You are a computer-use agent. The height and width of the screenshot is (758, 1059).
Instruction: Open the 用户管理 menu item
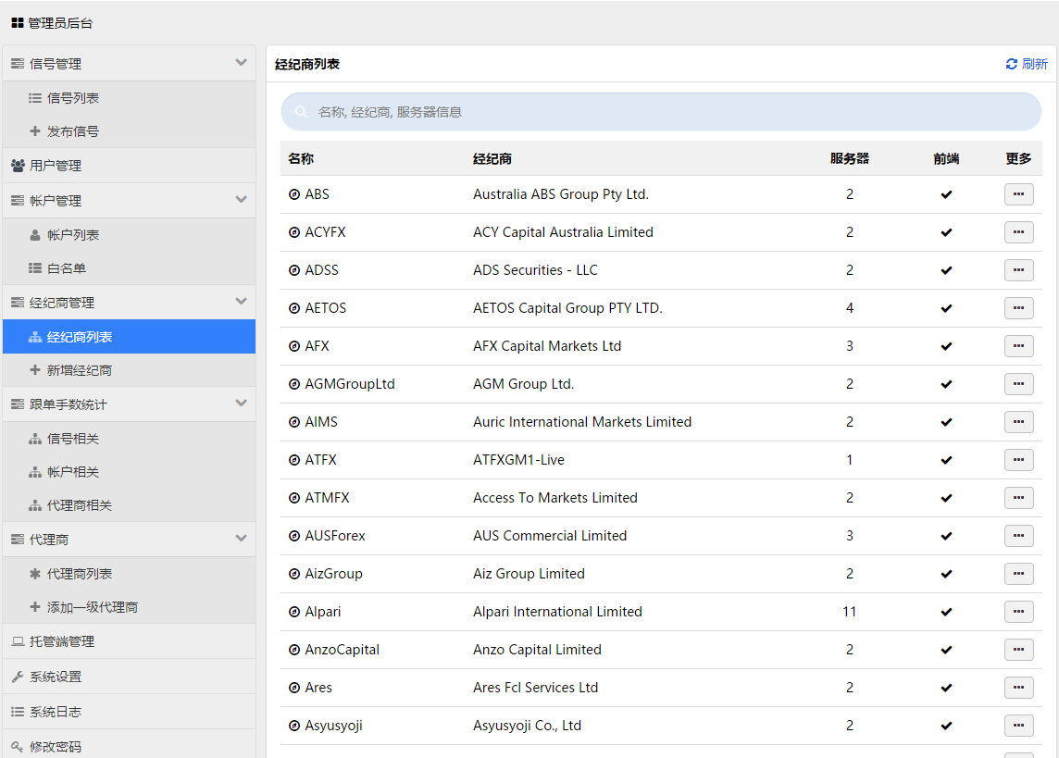[129, 166]
